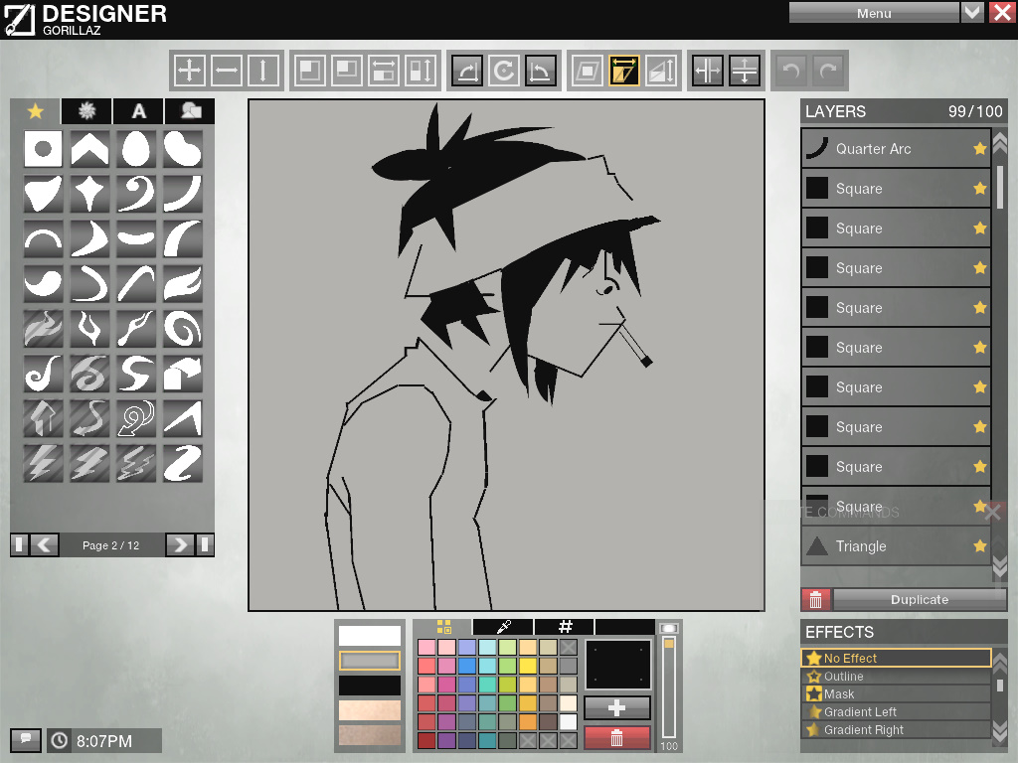Toggle favorite star on Quarter Arc layer
1018x763 pixels.
click(980, 149)
